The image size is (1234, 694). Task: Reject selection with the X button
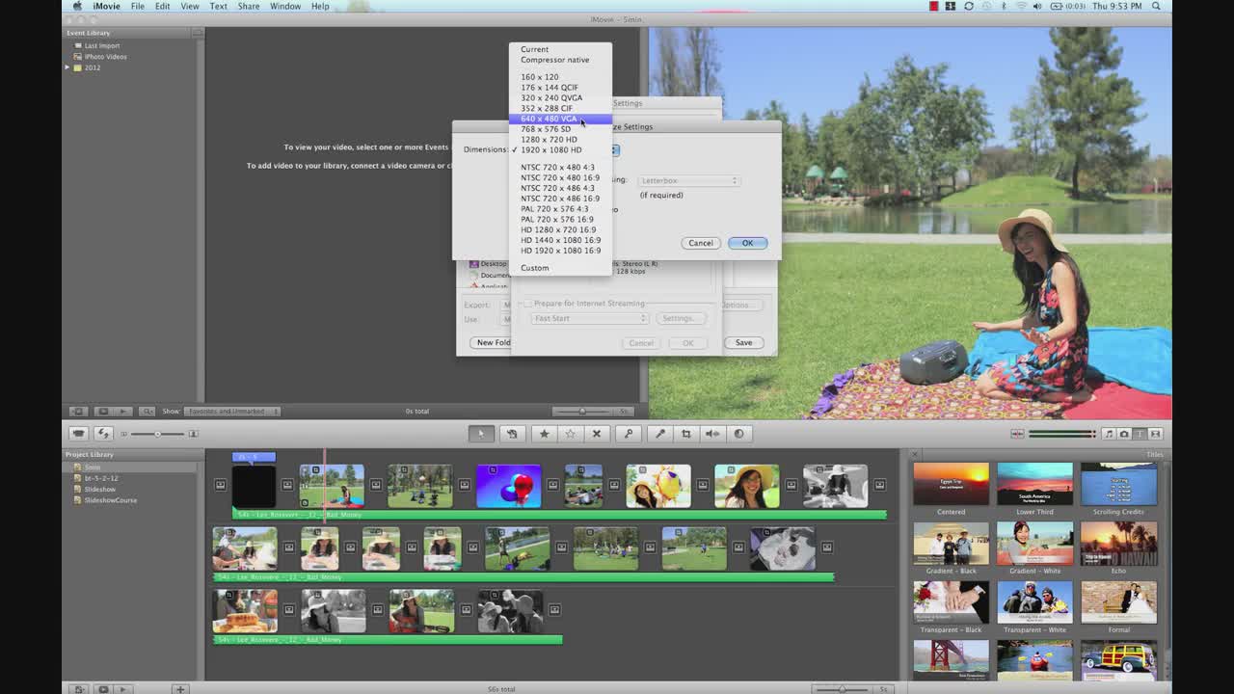(x=596, y=434)
